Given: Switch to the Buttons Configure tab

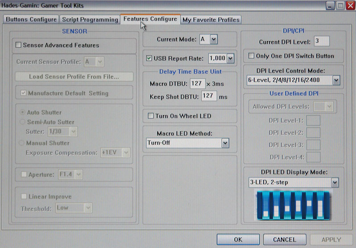Looking at the screenshot, I should click(31, 19).
